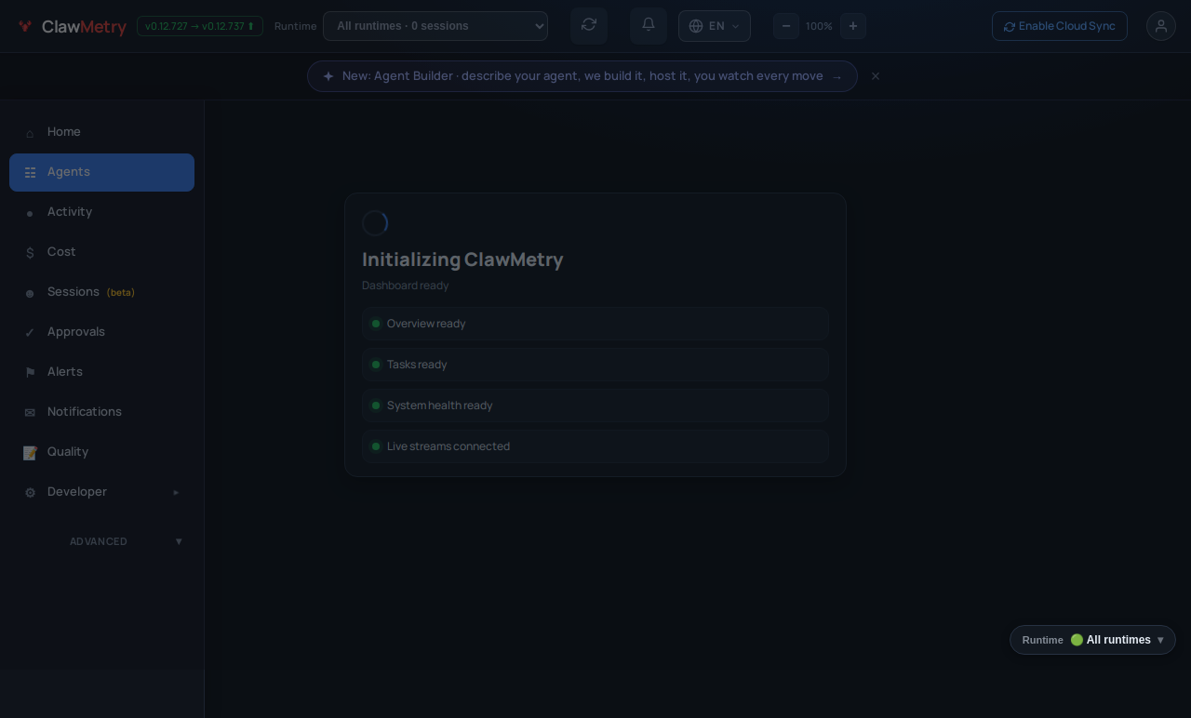This screenshot has width=1191, height=718.
Task: Click the Overview ready status row
Action: pos(595,324)
